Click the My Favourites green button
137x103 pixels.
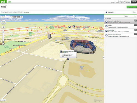132,7
